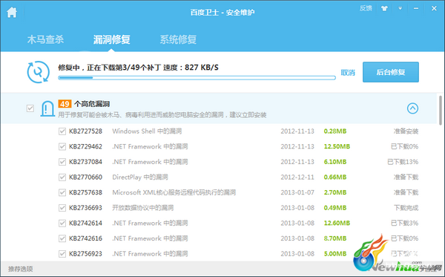This screenshot has height=277, width=445.
Task: Uncheck the KB2729462 checkbox
Action: 62,146
